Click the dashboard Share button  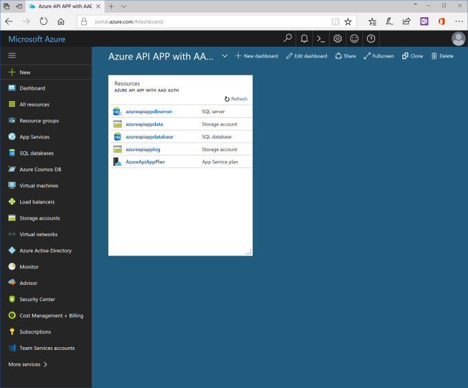(x=346, y=56)
